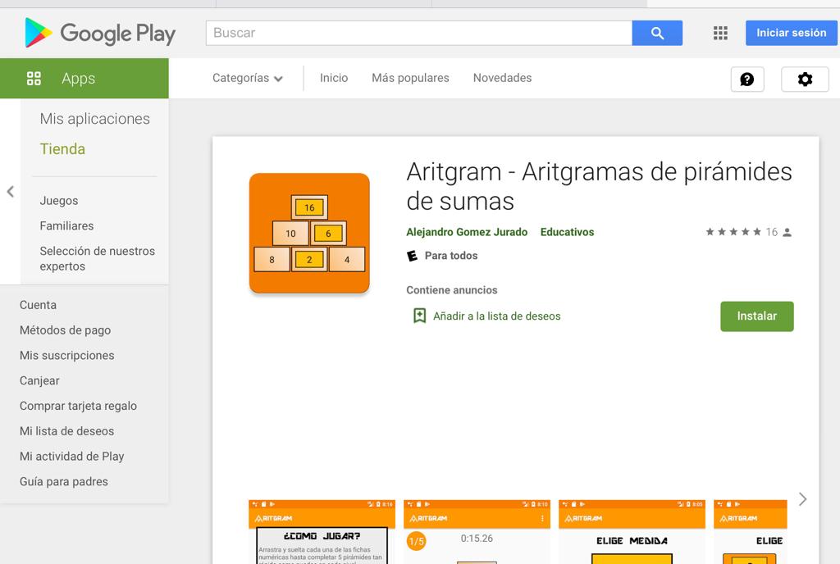Open the help question mark icon
The height and width of the screenshot is (564, 840).
(746, 80)
